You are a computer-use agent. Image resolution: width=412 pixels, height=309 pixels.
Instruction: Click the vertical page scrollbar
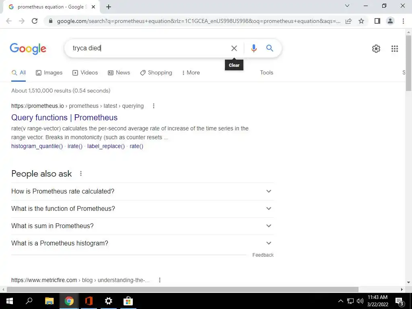tap(409, 63)
